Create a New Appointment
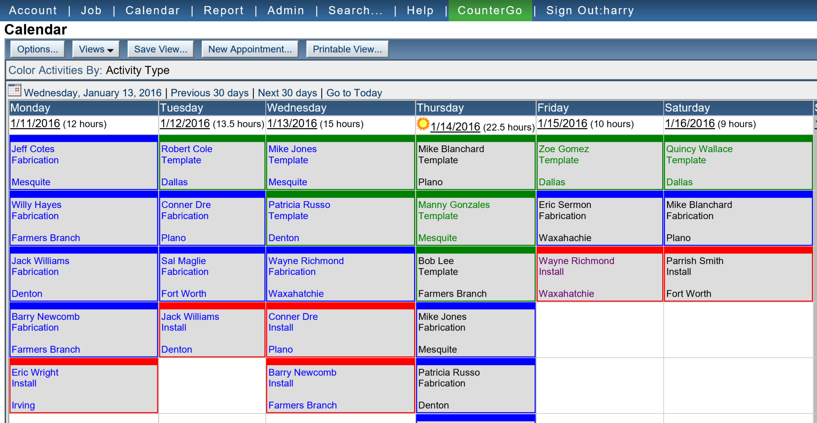This screenshot has width=817, height=423. click(250, 49)
